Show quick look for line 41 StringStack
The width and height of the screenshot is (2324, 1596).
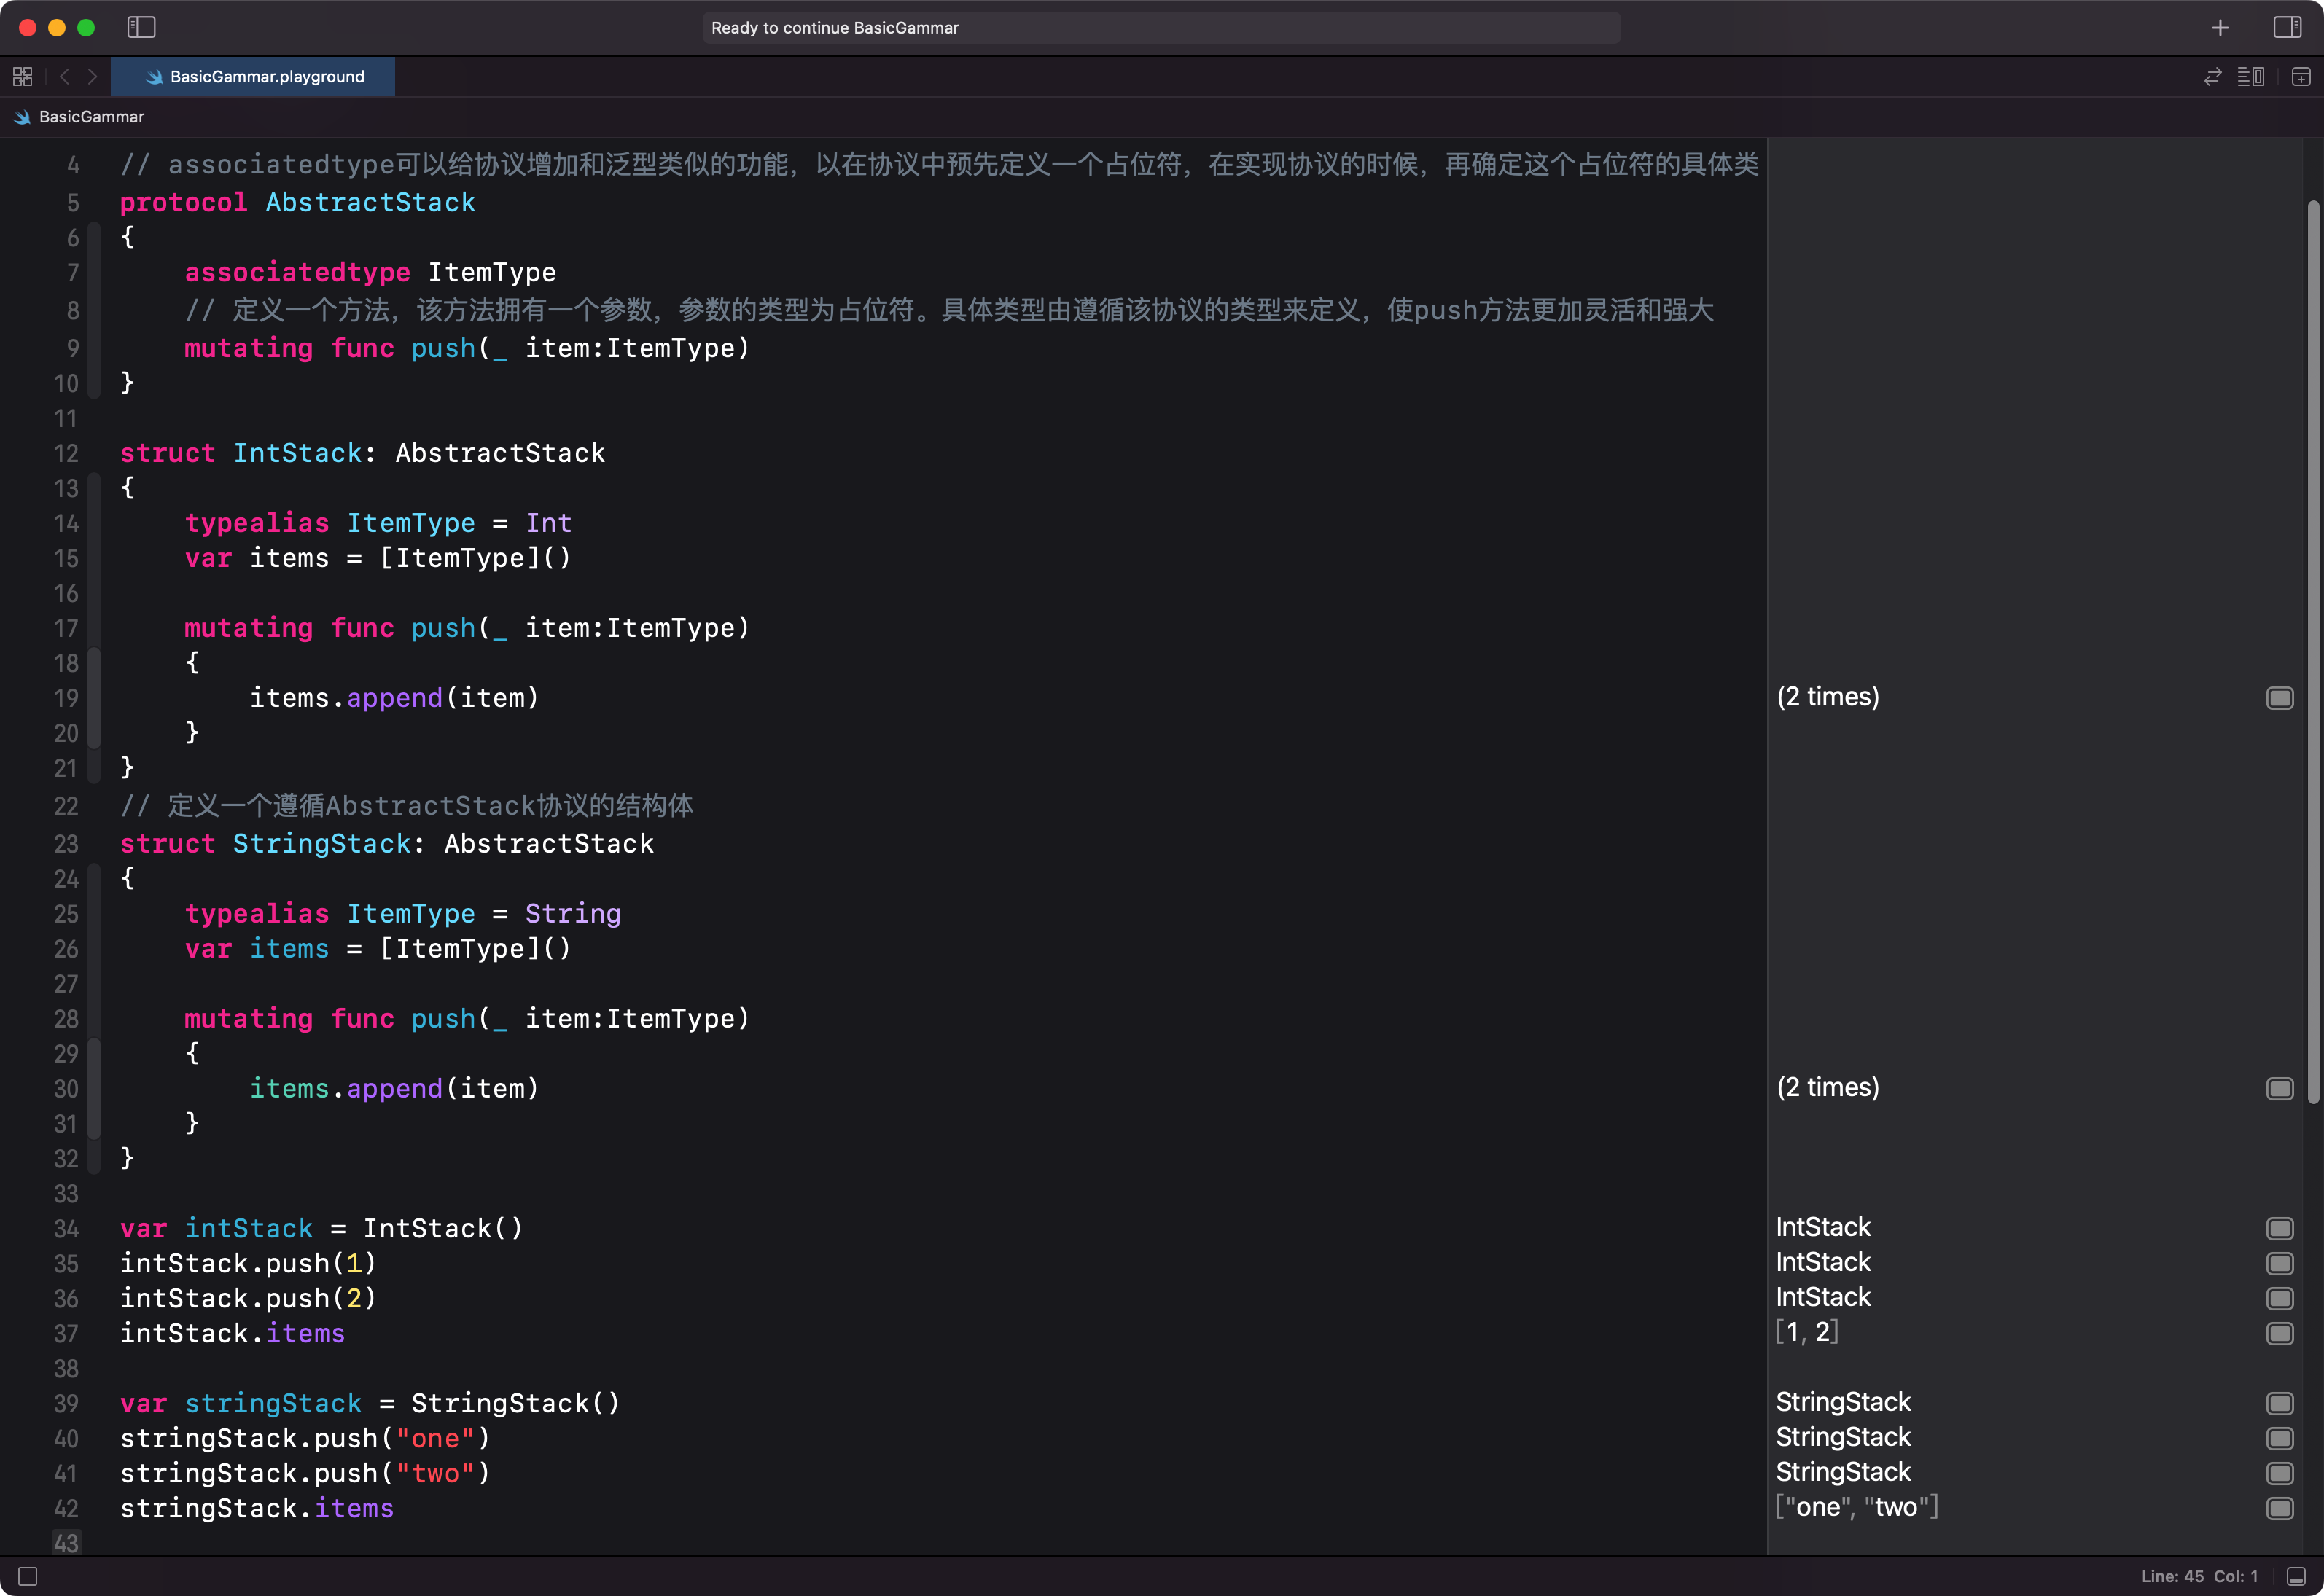(x=2279, y=1473)
